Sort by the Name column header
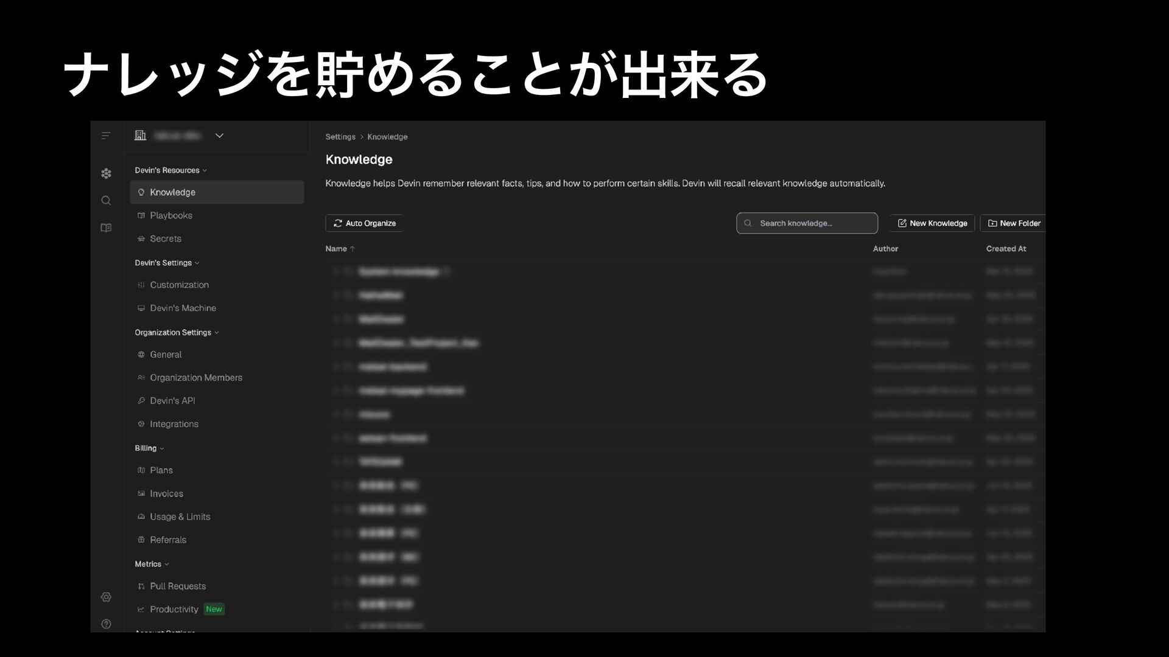Image resolution: width=1169 pixels, height=657 pixels. coord(340,249)
